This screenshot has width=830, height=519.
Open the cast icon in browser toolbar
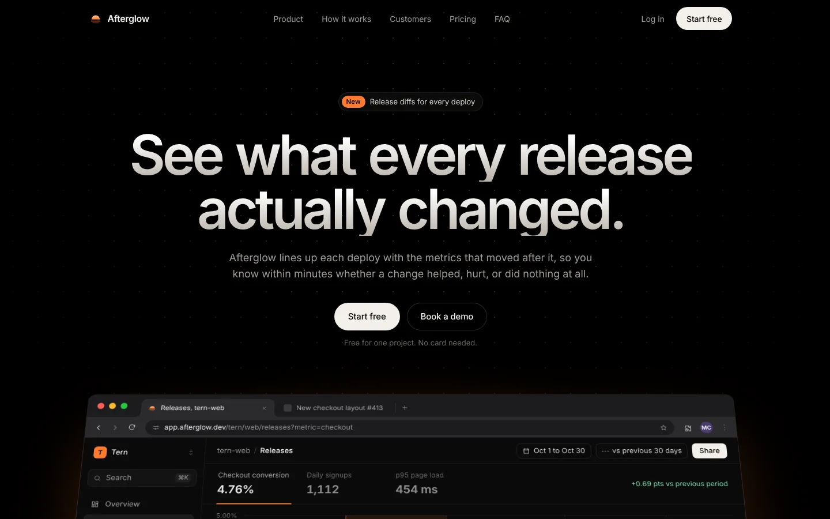pos(688,428)
